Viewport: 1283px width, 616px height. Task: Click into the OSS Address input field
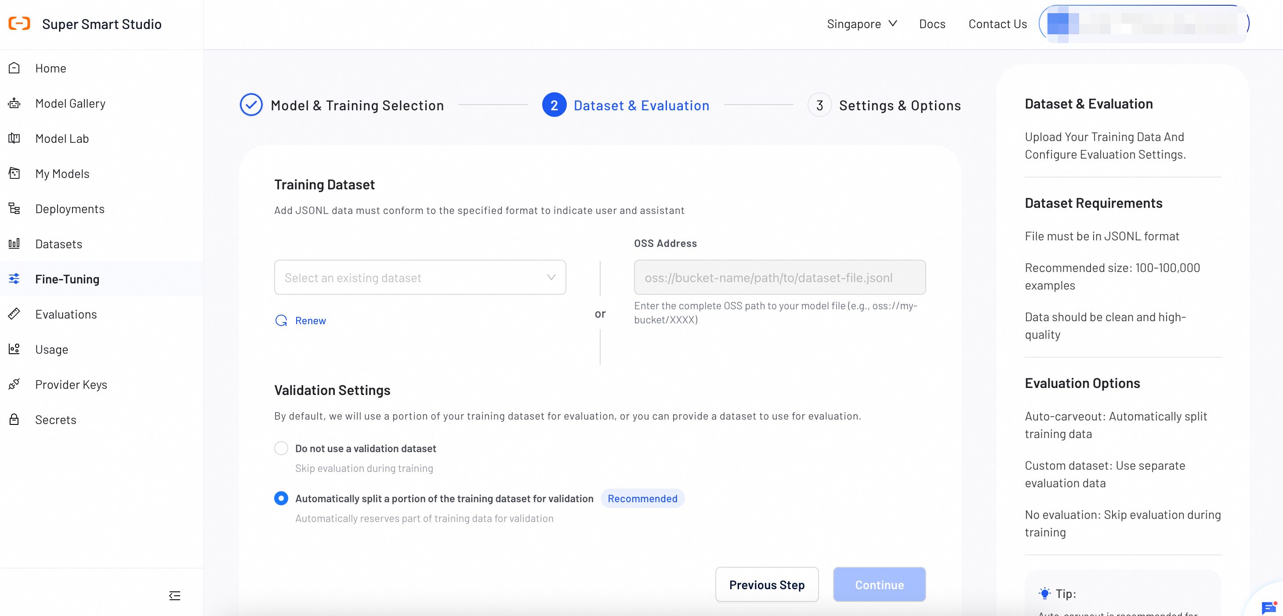(x=780, y=277)
